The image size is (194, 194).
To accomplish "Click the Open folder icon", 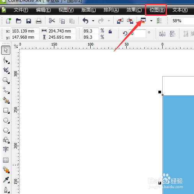I will point(19,21).
